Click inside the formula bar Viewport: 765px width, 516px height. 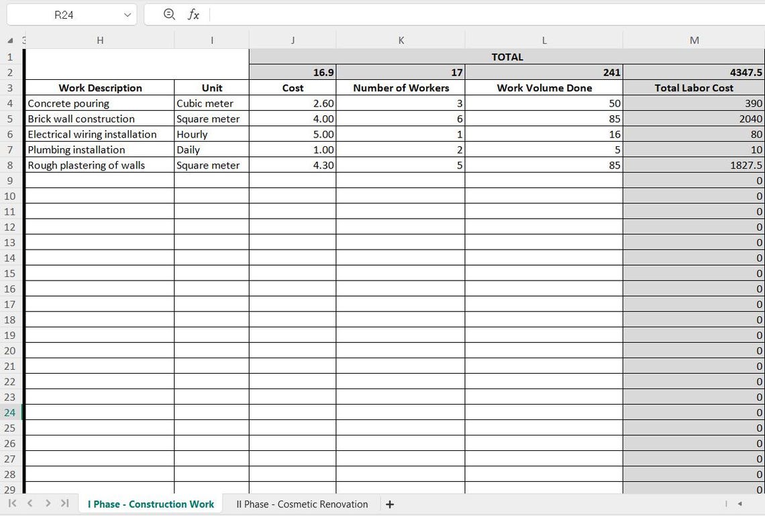pos(403,14)
